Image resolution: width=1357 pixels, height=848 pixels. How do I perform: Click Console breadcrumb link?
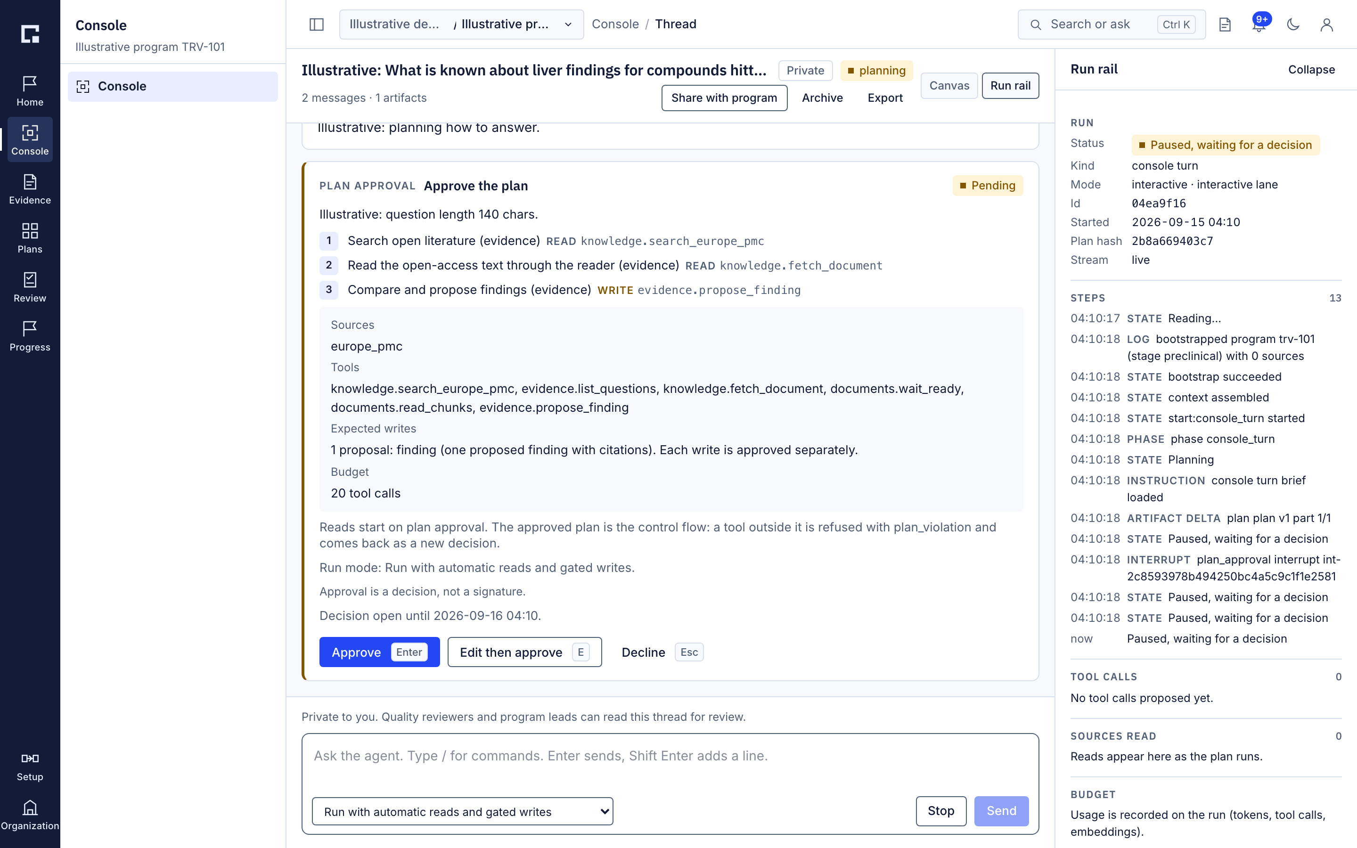(615, 24)
